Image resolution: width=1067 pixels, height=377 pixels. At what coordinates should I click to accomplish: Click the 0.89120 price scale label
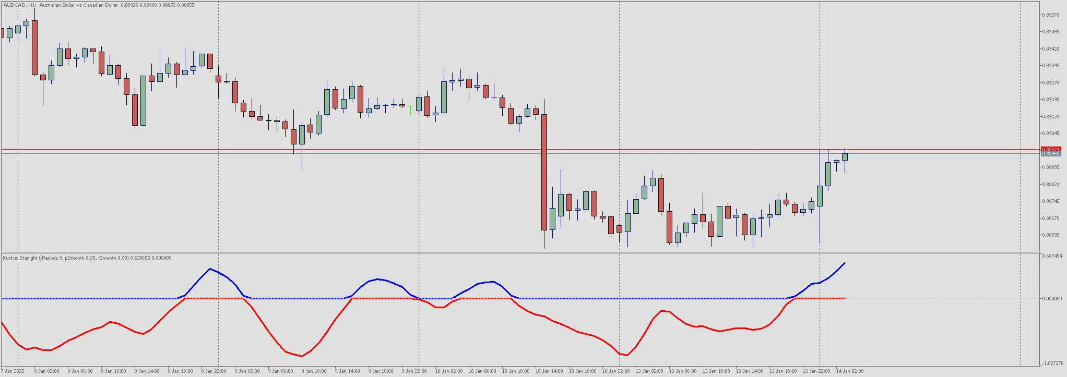coord(1050,117)
